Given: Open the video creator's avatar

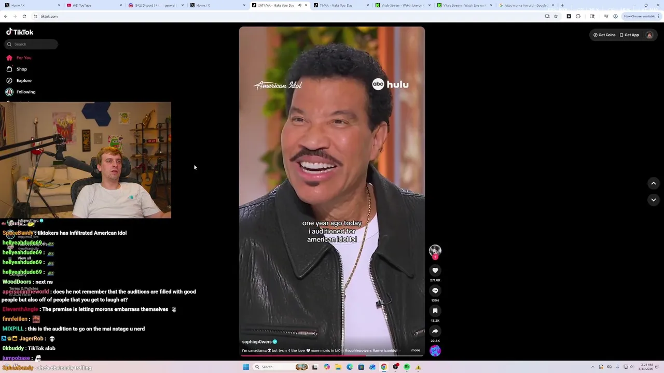Looking at the screenshot, I should pyautogui.click(x=435, y=251).
